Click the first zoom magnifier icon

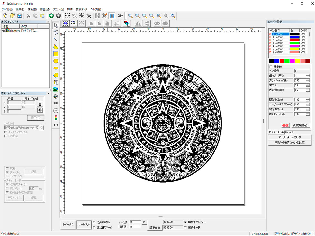(x=130, y=16)
